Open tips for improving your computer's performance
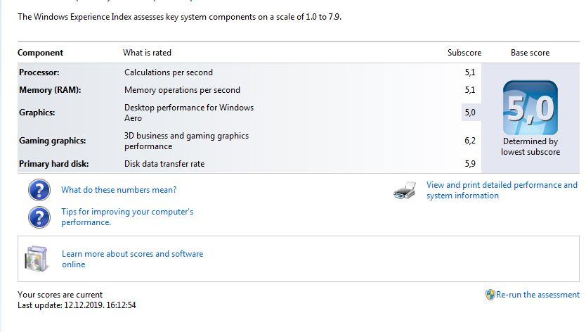Viewport: 586px width, 332px height. (x=126, y=217)
